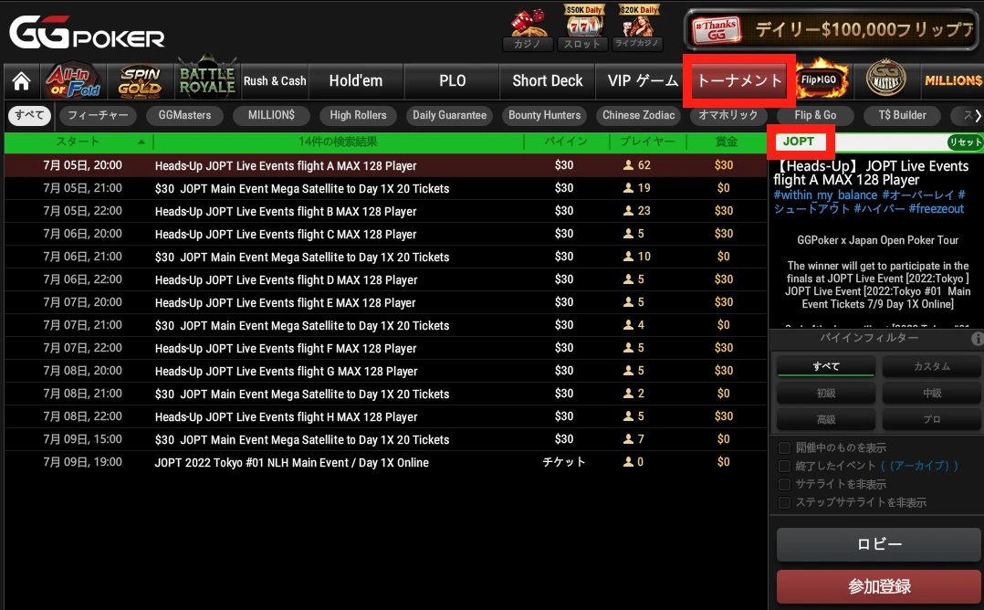Toggle 終了したイベント checkbox
Viewport: 984px width, 610px height.
tap(784, 466)
